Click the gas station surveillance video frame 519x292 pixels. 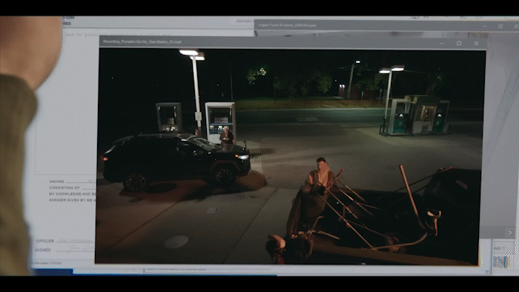[290, 156]
